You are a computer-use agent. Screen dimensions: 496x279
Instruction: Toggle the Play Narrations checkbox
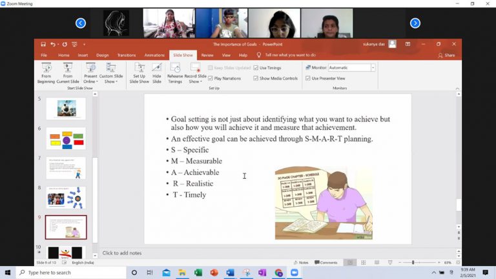click(x=211, y=78)
